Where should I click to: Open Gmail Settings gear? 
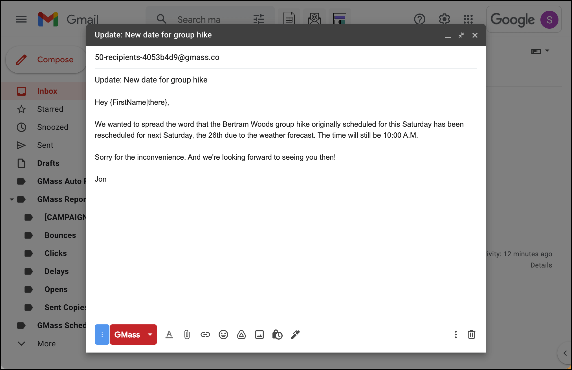tap(445, 19)
